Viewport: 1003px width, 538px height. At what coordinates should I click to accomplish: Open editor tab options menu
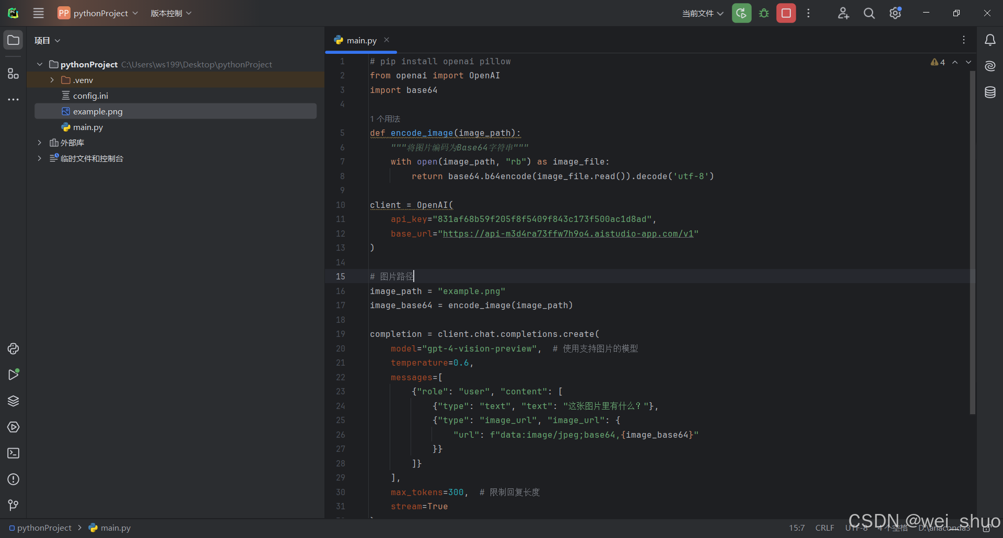(964, 40)
